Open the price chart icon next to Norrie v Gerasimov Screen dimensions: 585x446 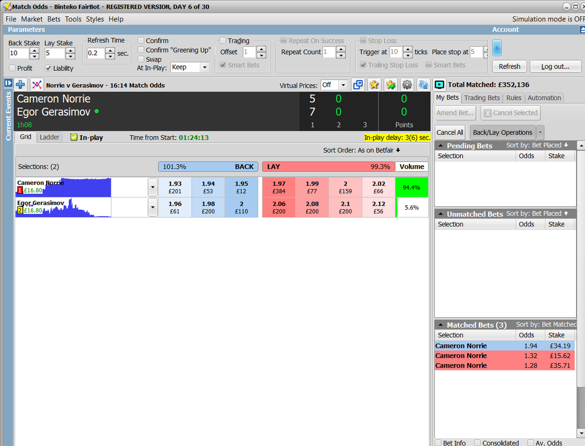pos(37,85)
